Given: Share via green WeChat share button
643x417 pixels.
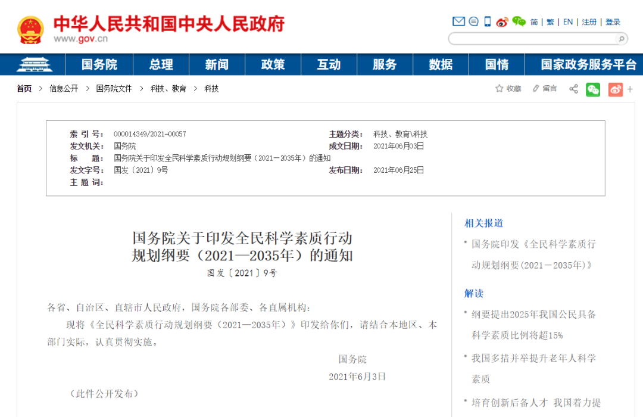Looking at the screenshot, I should (593, 89).
